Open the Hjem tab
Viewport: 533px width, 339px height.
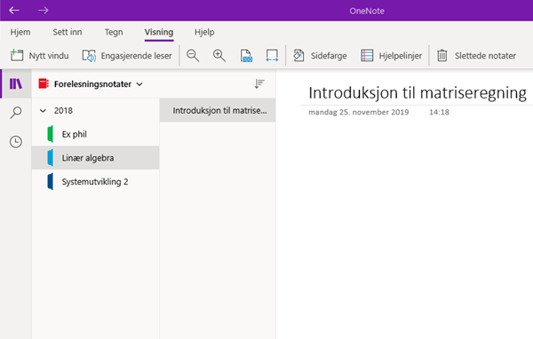point(20,32)
